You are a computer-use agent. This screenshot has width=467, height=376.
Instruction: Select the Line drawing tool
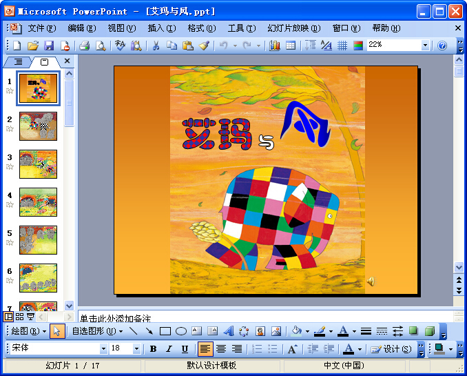pos(133,331)
